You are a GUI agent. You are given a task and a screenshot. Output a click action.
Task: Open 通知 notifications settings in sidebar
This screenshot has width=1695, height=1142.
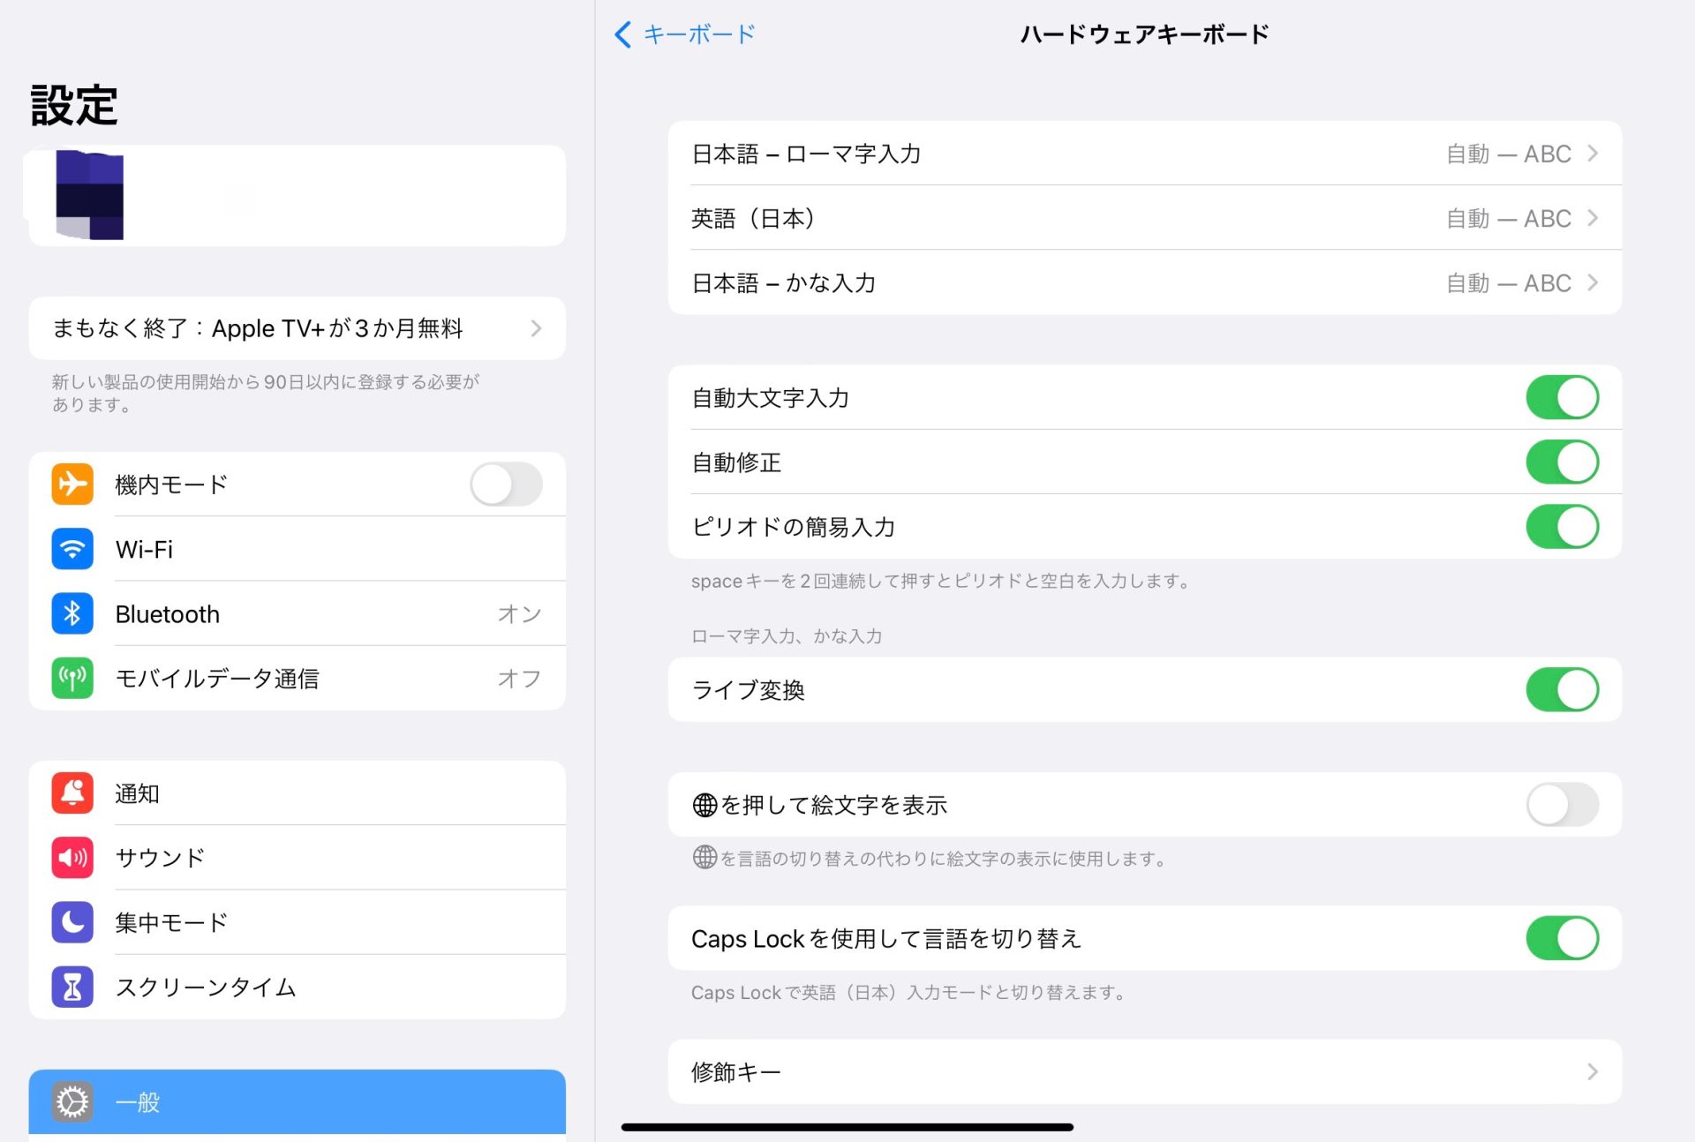click(297, 793)
